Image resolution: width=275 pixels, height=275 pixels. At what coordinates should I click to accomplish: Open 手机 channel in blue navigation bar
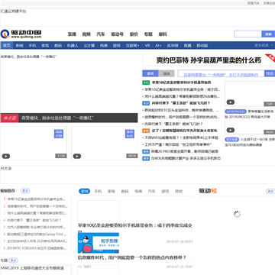pyautogui.click(x=32, y=46)
